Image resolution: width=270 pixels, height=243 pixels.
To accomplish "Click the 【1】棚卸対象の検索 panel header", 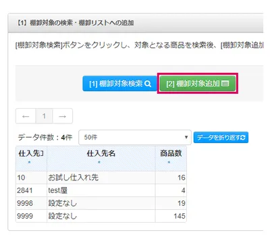I will [136, 23].
